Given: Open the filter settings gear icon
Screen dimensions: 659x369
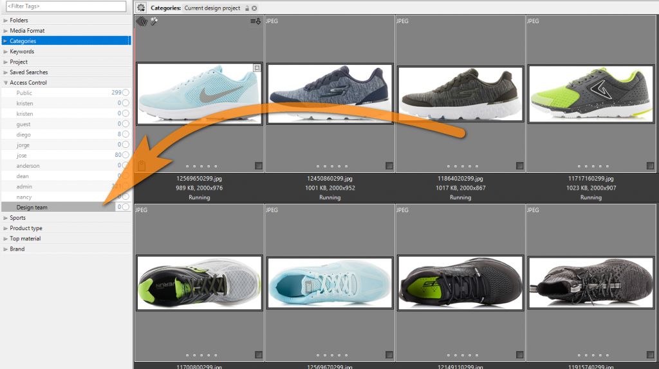Looking at the screenshot, I should (x=141, y=8).
